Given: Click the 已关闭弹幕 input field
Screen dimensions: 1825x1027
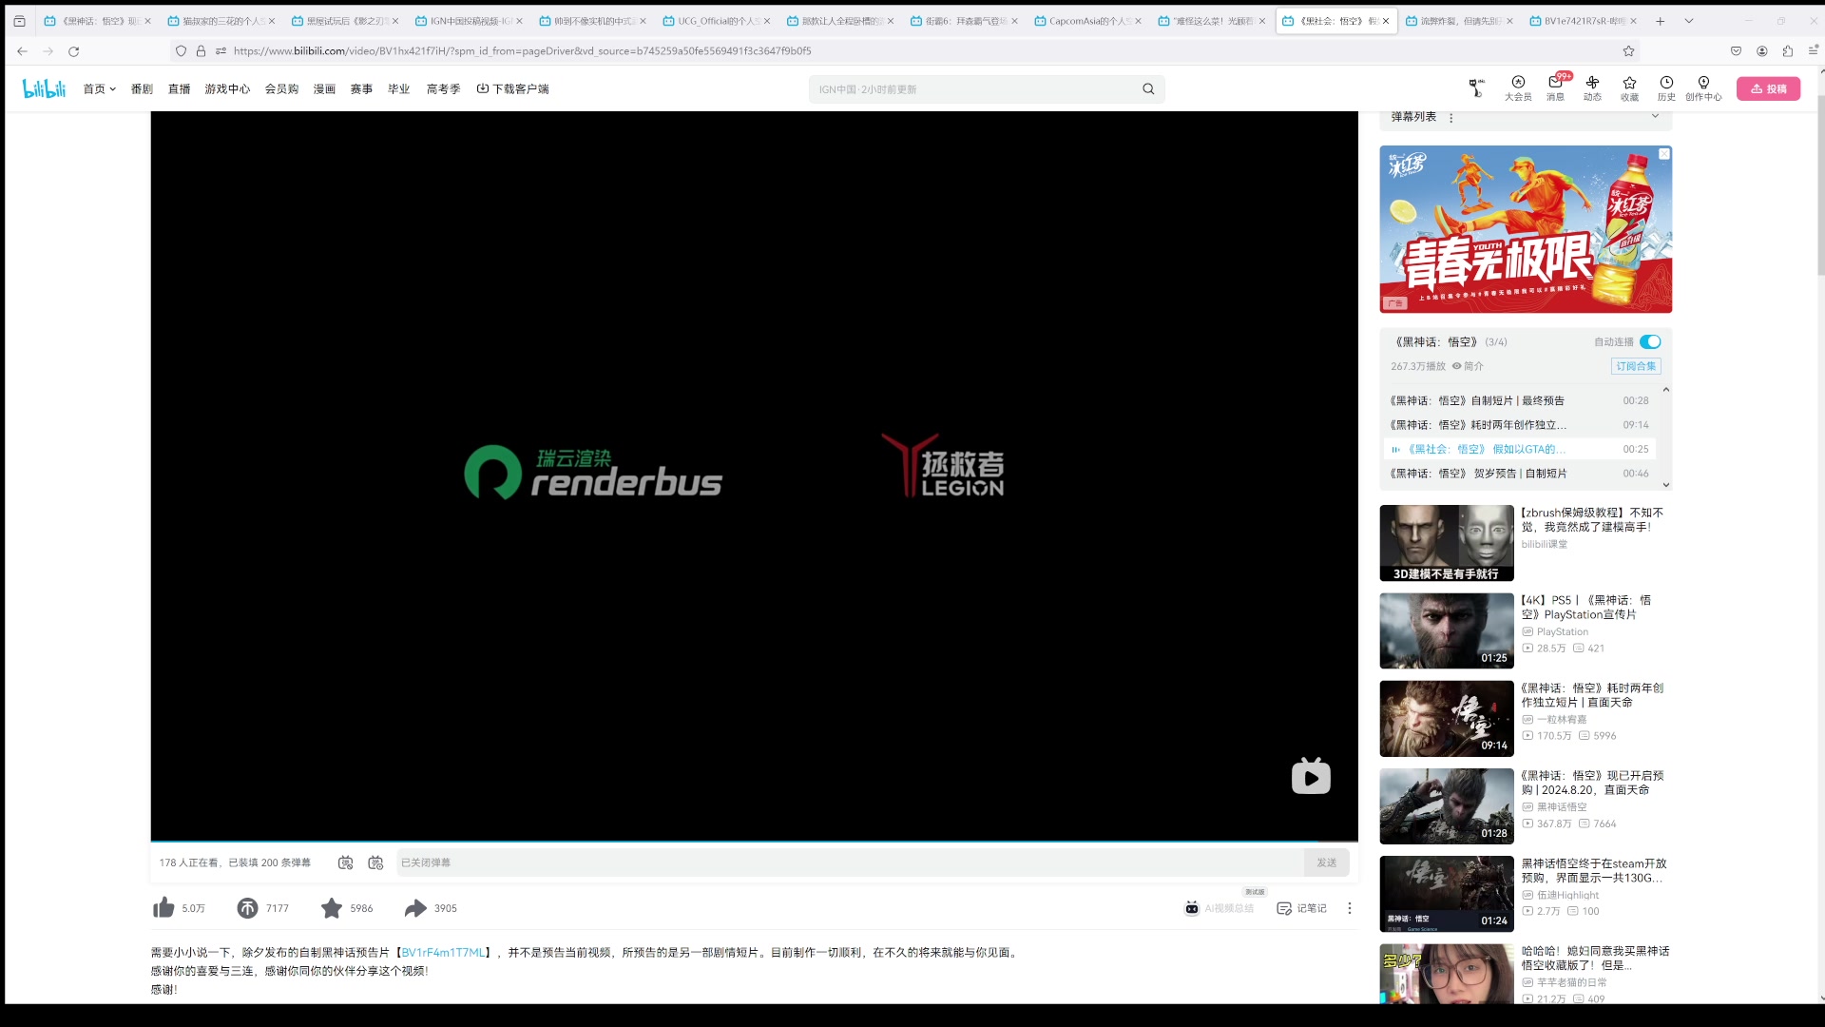Looking at the screenshot, I should pyautogui.click(x=850, y=862).
